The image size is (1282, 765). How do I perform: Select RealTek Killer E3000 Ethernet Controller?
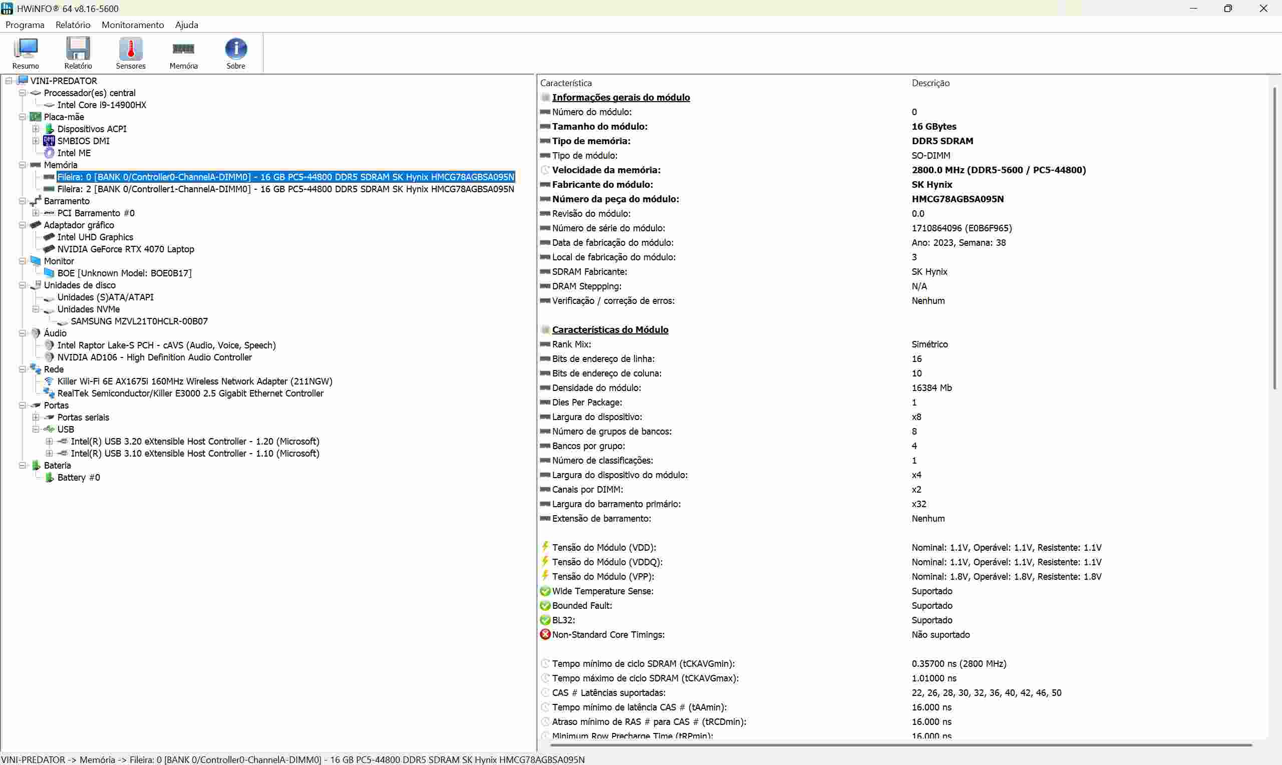(x=190, y=394)
